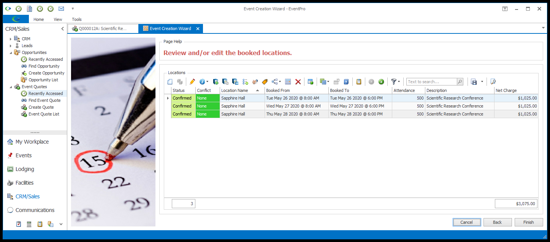Viewport: 550px width, 242px height.
Task: Select the Wed May 27 2020 @ 8:00 AM cell
Action: 296,106
